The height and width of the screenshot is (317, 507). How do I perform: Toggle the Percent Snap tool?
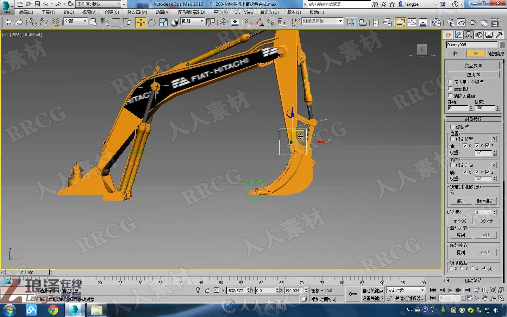pos(271,23)
